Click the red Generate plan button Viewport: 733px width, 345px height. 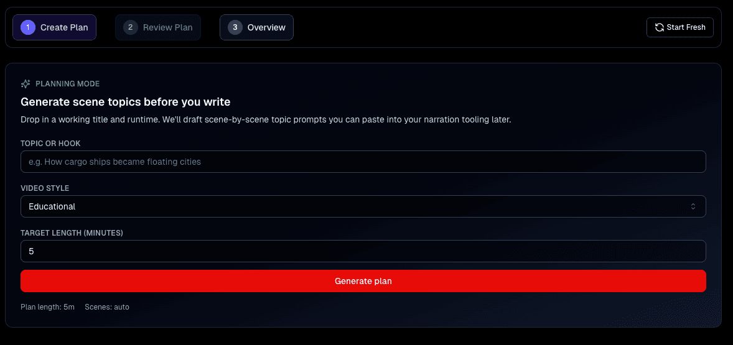pos(363,281)
